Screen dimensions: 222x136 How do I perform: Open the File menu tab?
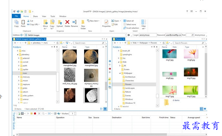(x=16, y=16)
